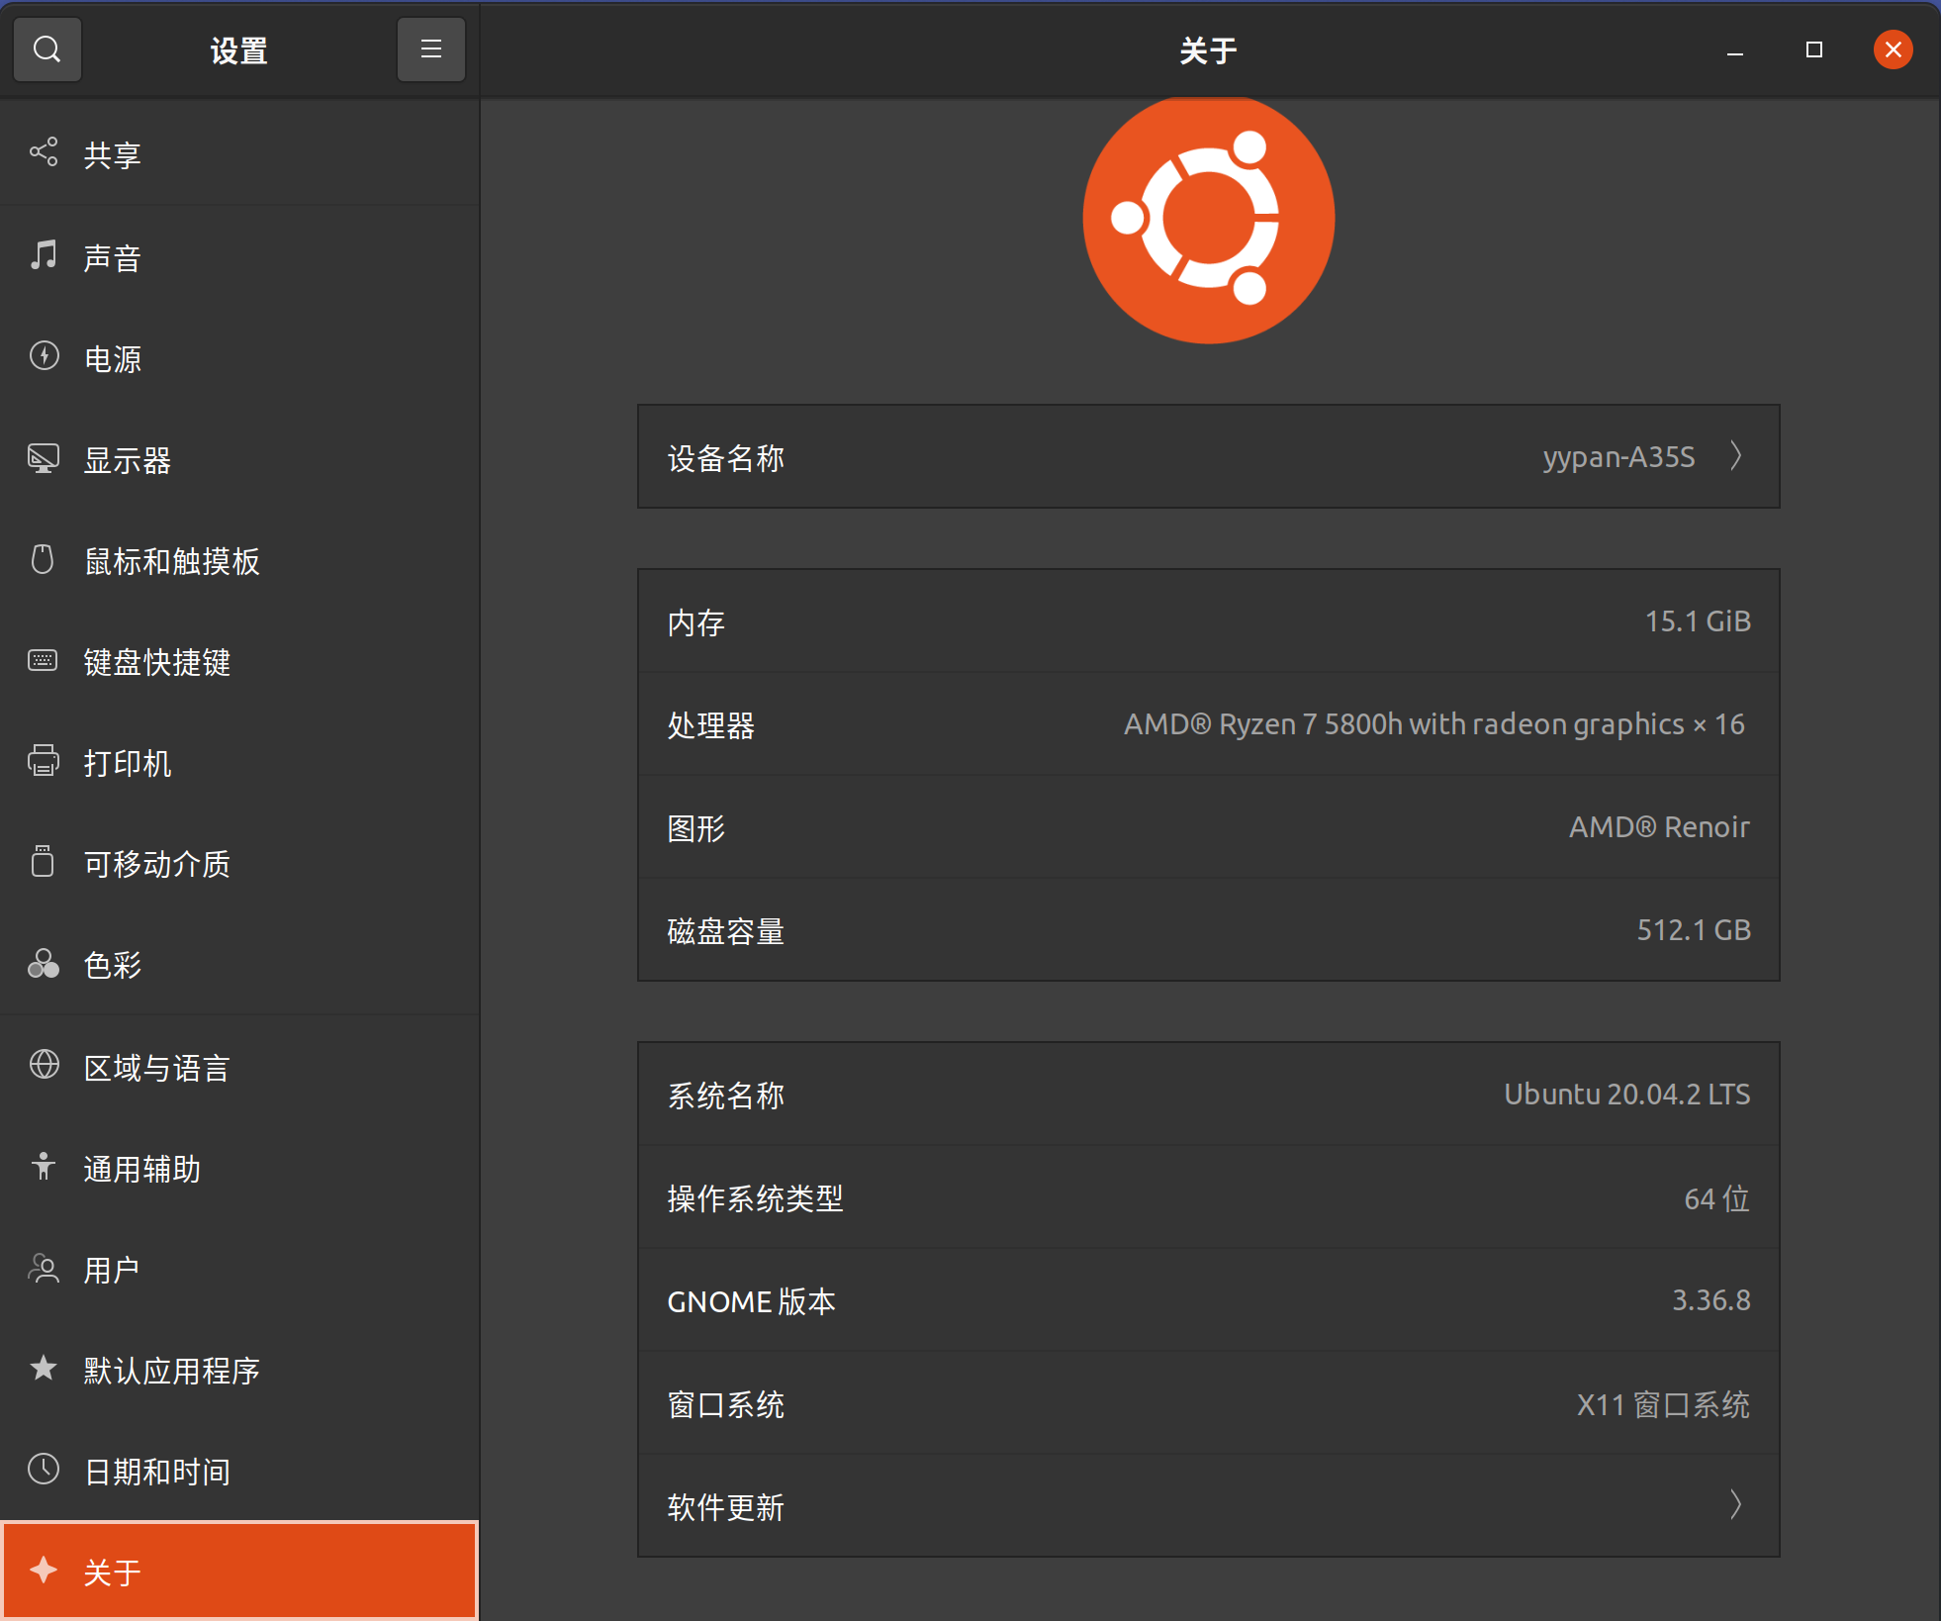Open the 声音 settings panel
Viewport: 1941px width, 1621px height.
(239, 257)
